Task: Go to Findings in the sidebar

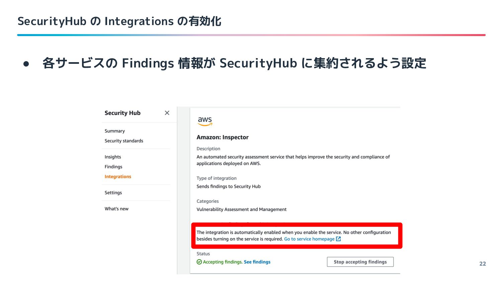Action: tap(113, 167)
